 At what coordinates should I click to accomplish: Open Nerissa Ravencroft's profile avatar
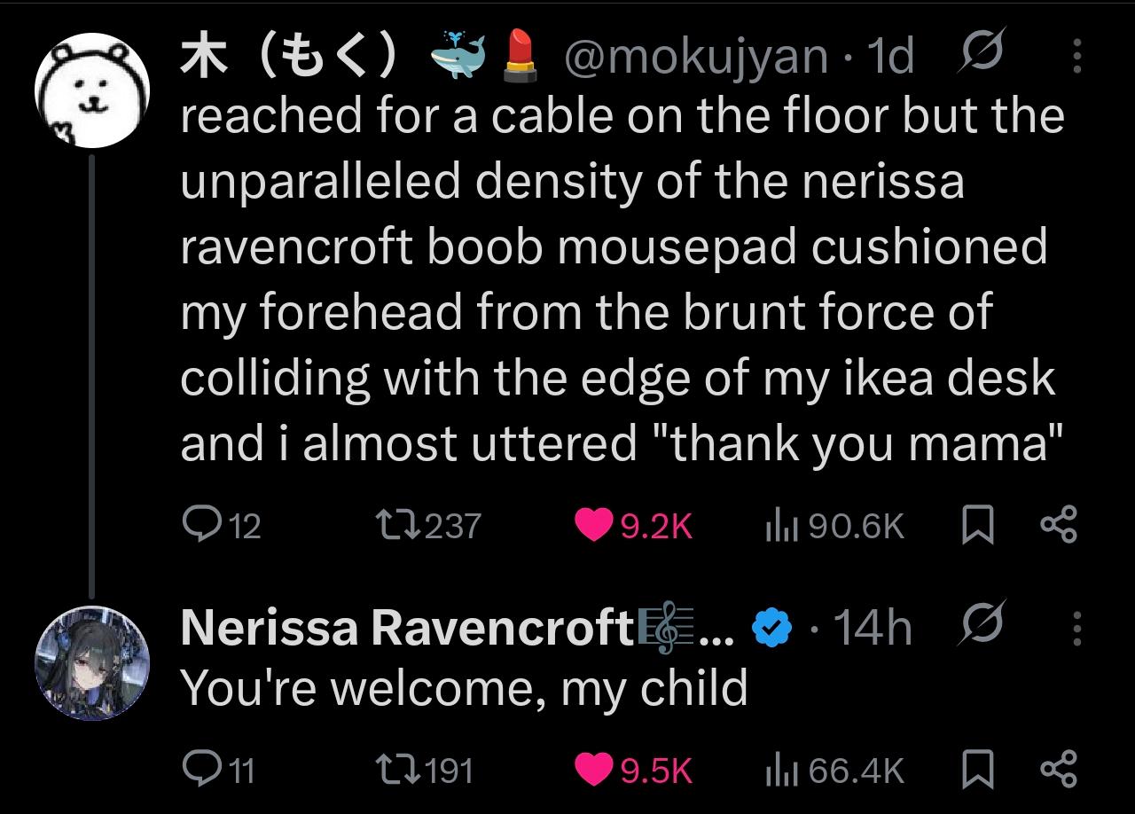[92, 662]
